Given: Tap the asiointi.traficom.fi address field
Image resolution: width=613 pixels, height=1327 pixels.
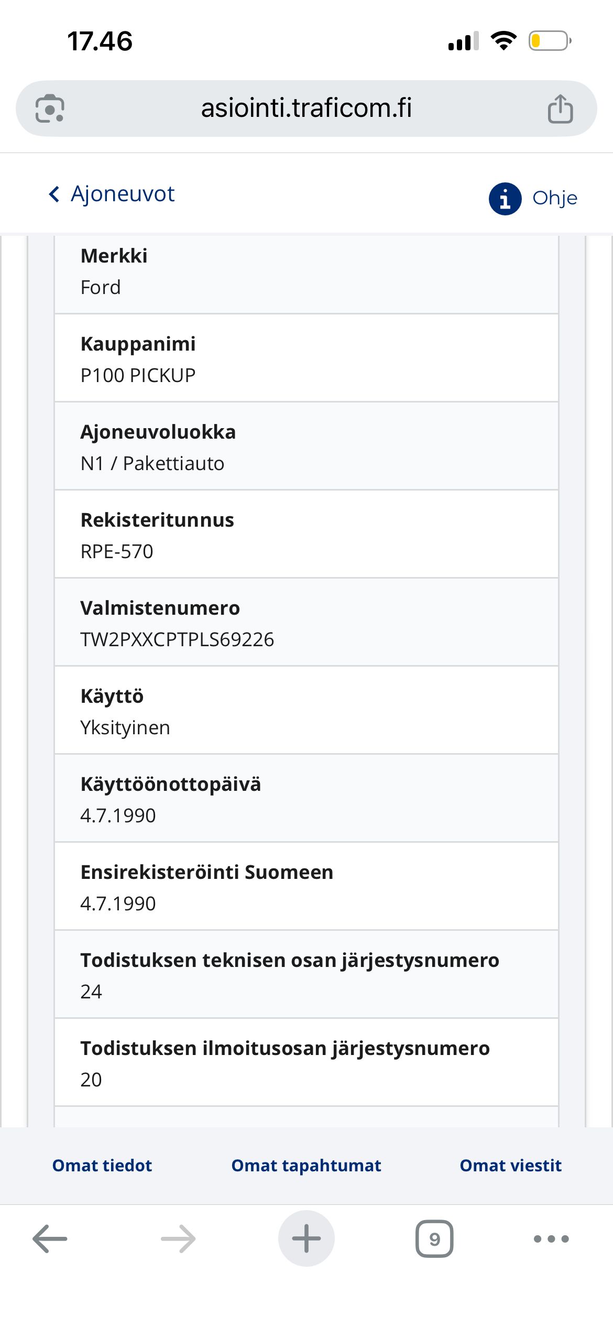Looking at the screenshot, I should click(x=306, y=108).
